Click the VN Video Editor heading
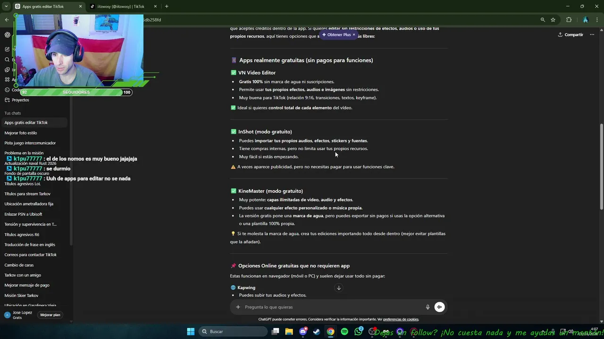Image resolution: width=604 pixels, height=339 pixels. (x=257, y=73)
